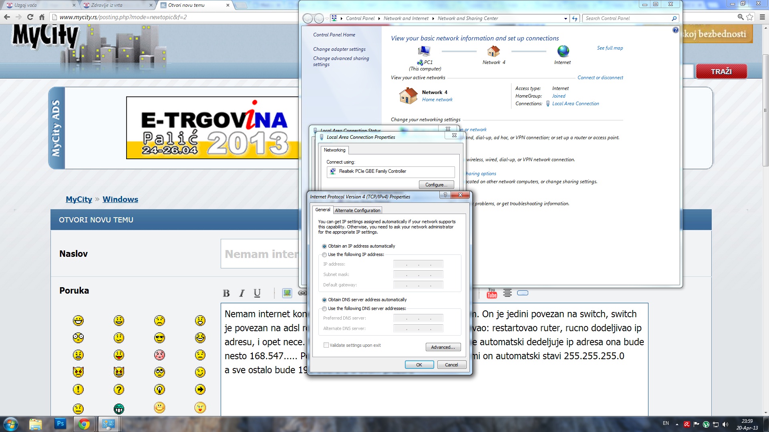Viewport: 769px width, 432px height.
Task: Bookmark this page with star icon
Action: pyautogui.click(x=750, y=17)
